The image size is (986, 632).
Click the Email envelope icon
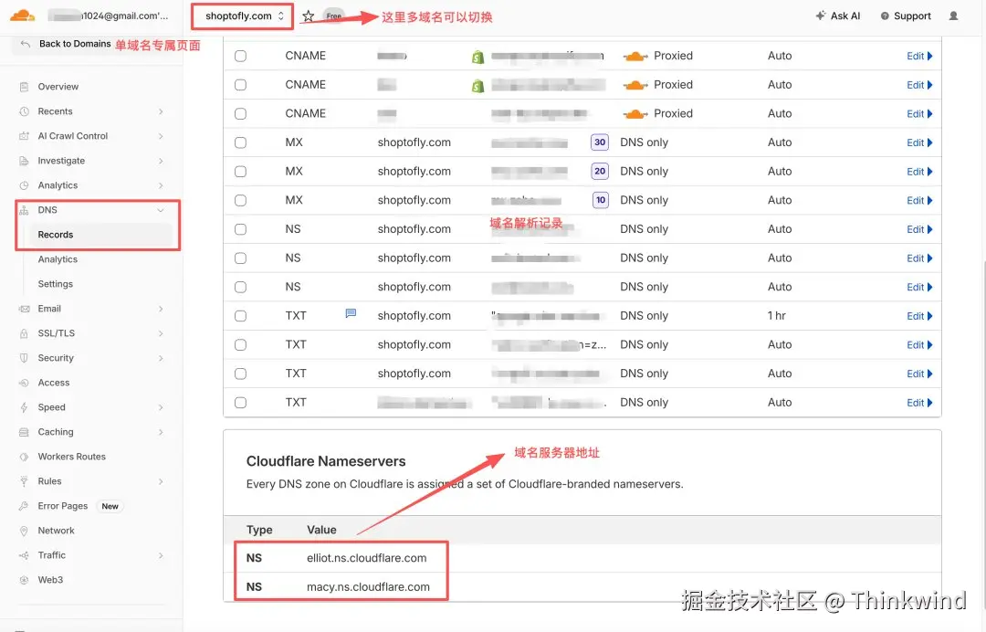(24, 309)
